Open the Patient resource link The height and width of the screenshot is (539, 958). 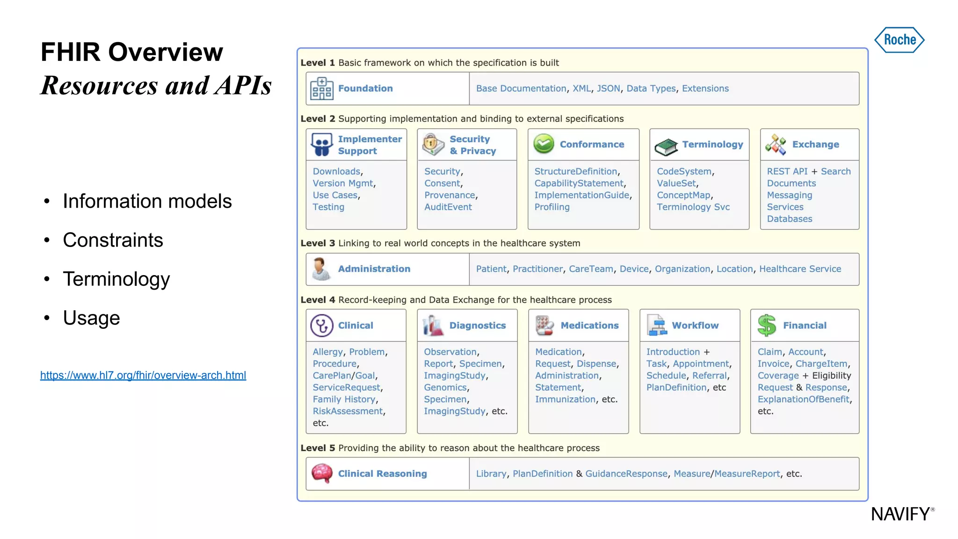(x=491, y=269)
